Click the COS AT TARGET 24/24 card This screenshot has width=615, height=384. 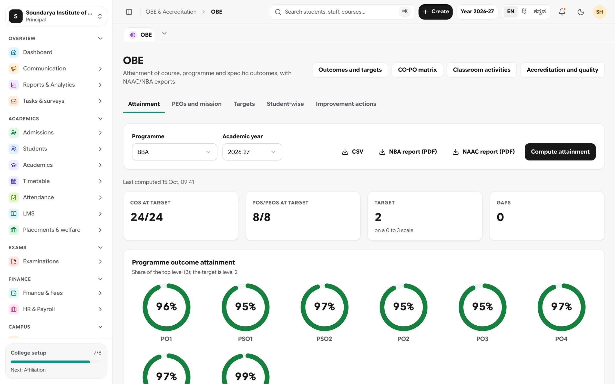180,216
